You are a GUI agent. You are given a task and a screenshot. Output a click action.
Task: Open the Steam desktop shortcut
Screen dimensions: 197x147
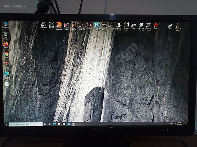(x=171, y=26)
